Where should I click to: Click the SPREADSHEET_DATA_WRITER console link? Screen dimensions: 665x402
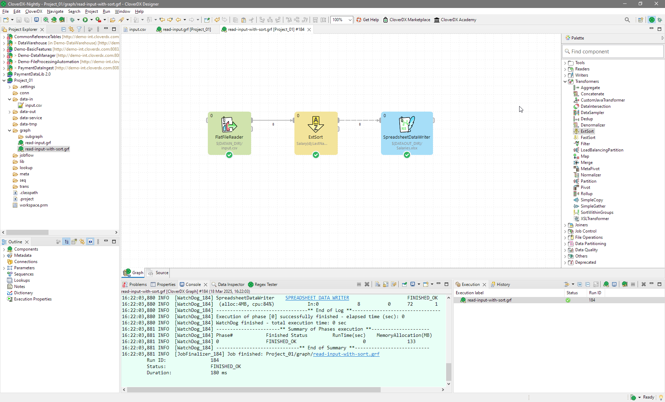317,298
